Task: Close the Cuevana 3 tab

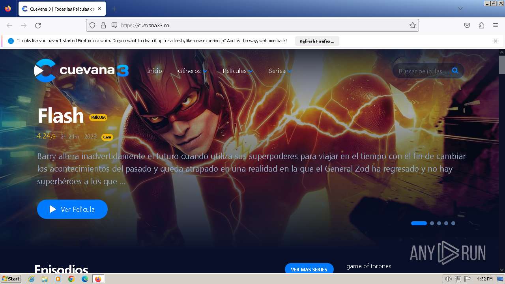Action: (x=99, y=9)
